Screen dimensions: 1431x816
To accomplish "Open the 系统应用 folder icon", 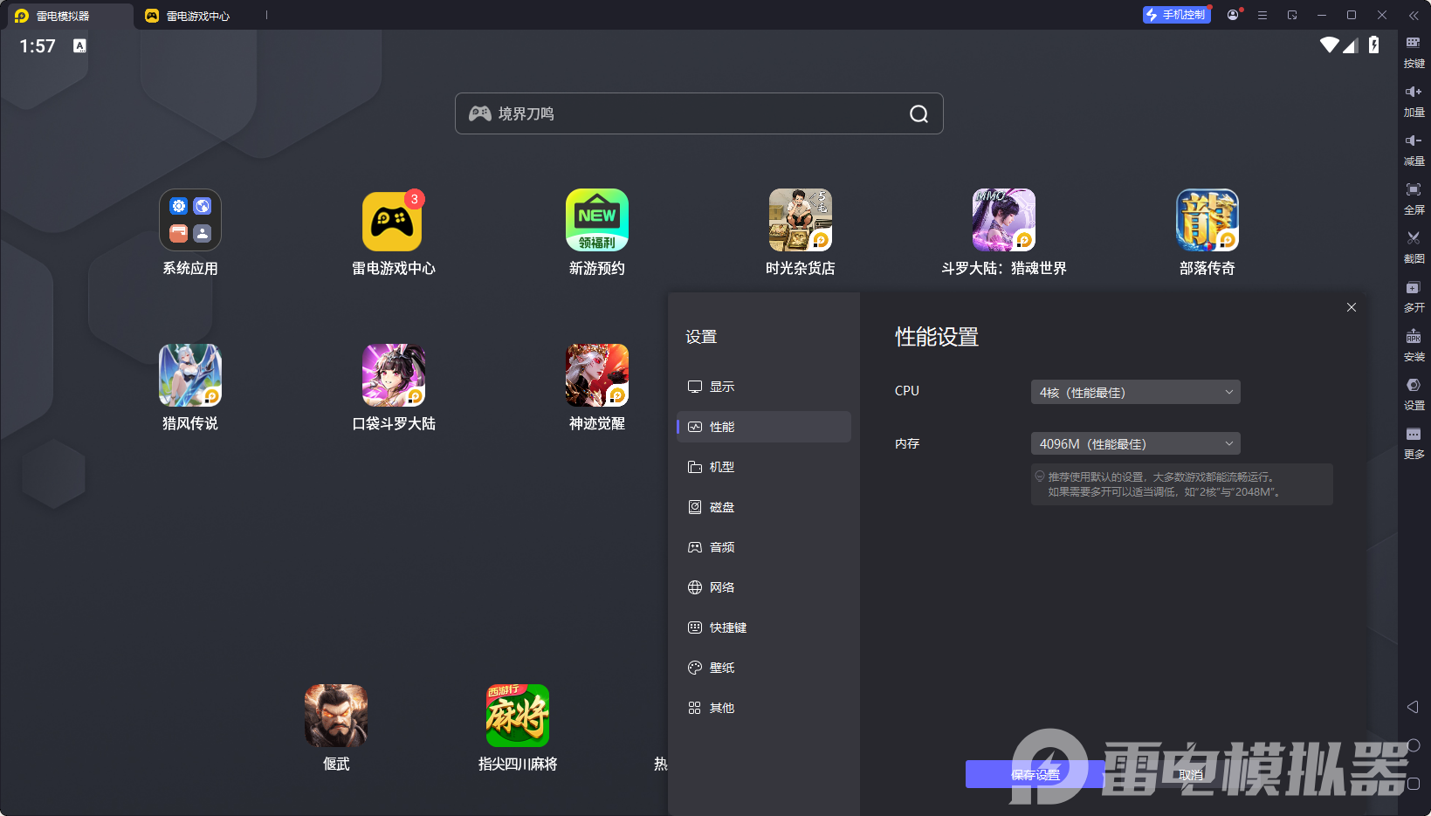I will point(190,220).
